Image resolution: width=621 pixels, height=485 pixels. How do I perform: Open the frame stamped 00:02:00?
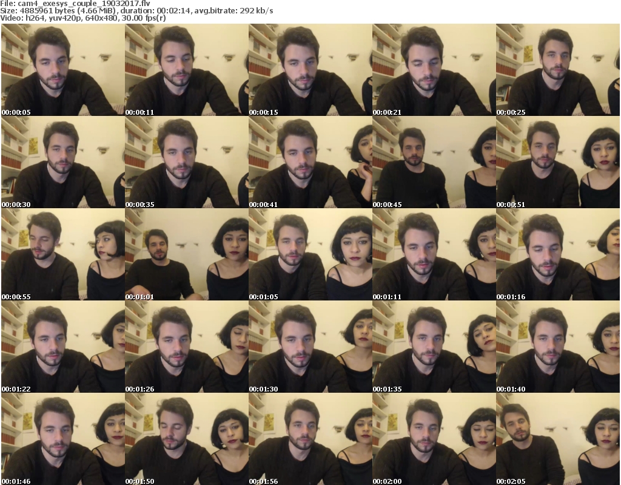[434, 439]
